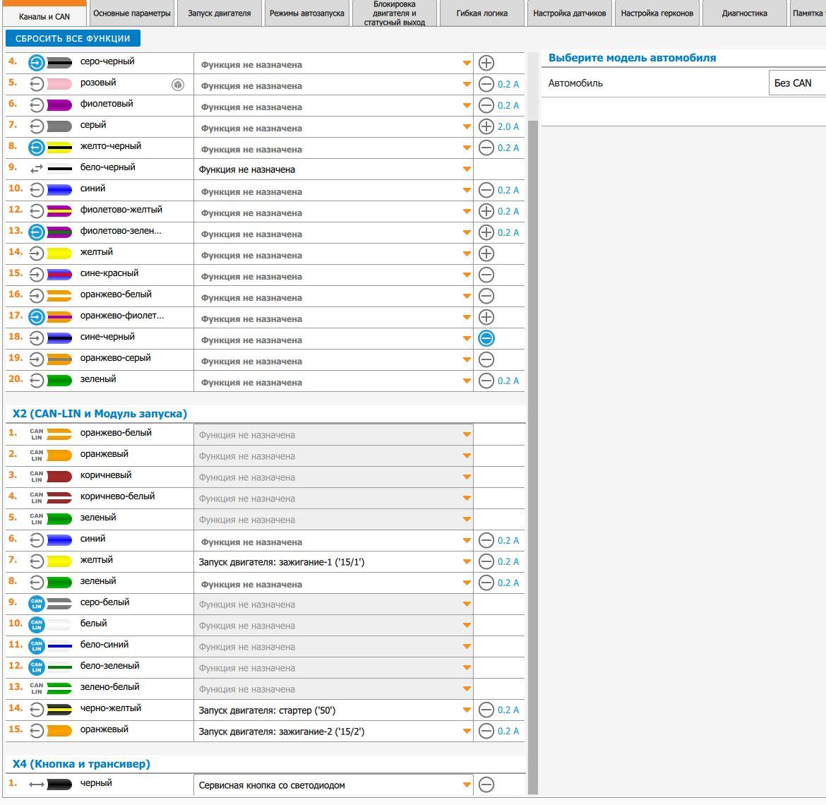Toggle minus polarity on черный X4 row
Image resolution: width=826 pixels, height=805 pixels.
pos(486,785)
